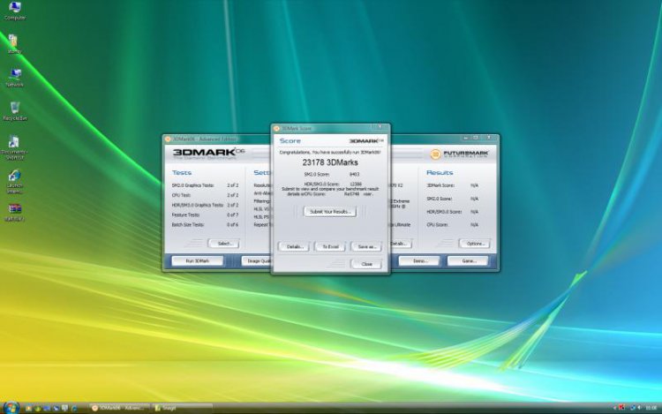Click HDR/SM3.0 Graphics Tests row label
Image resolution: width=662 pixels, height=414 pixels.
(197, 205)
